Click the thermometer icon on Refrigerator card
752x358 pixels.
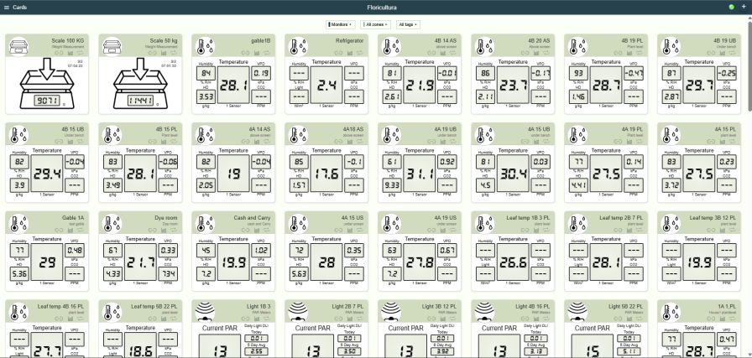click(298, 46)
